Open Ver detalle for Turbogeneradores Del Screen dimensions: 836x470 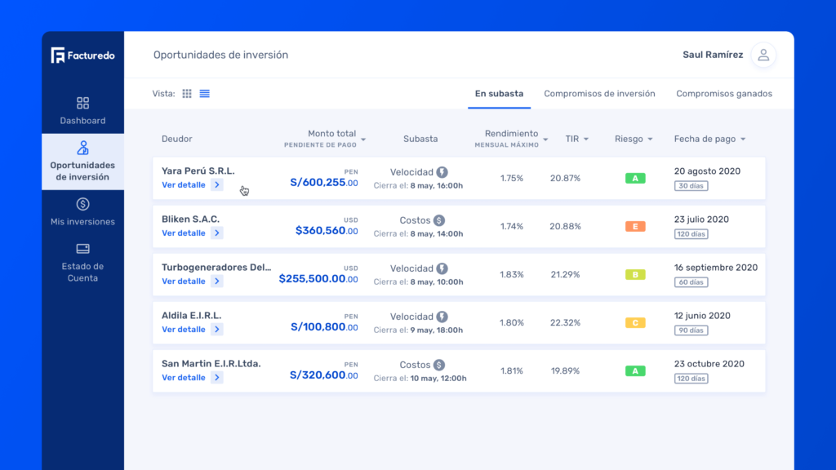tap(184, 282)
